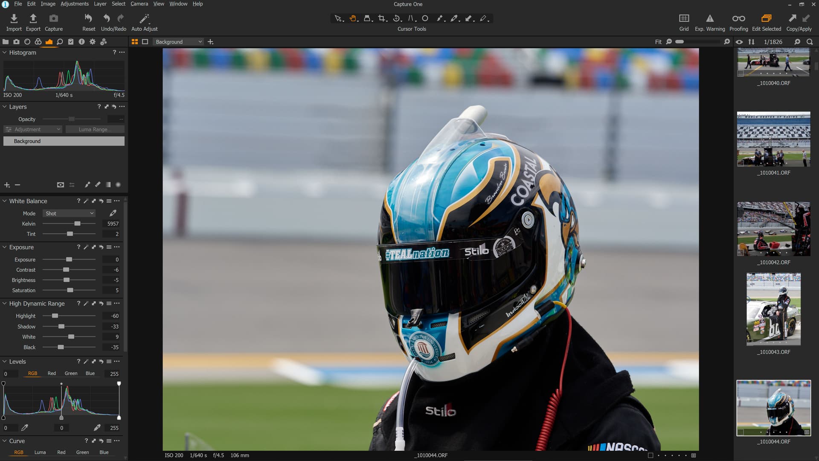Toggle the Exp. Warning overlay
819x461 pixels.
pyautogui.click(x=709, y=18)
